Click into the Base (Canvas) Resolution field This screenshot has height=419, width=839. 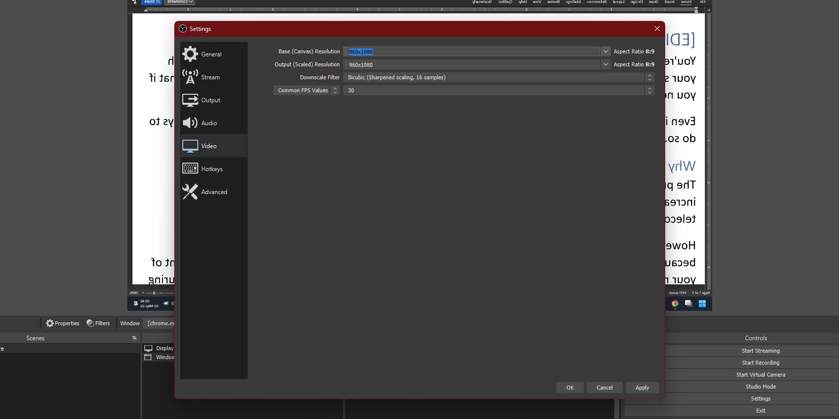tap(471, 51)
